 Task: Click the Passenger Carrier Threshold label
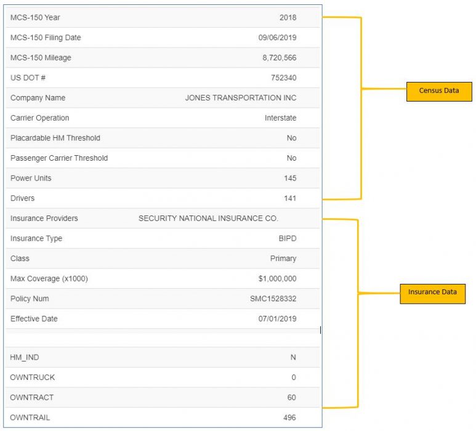coord(59,158)
